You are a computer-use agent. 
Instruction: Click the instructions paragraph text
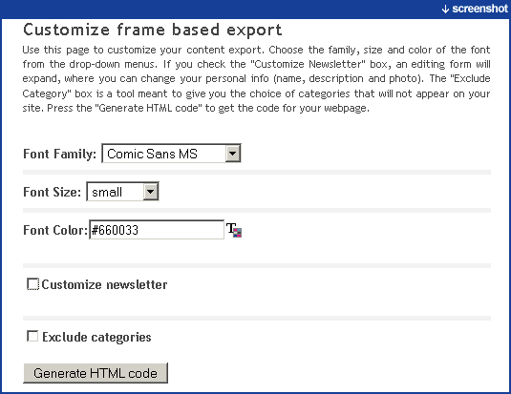point(257,79)
